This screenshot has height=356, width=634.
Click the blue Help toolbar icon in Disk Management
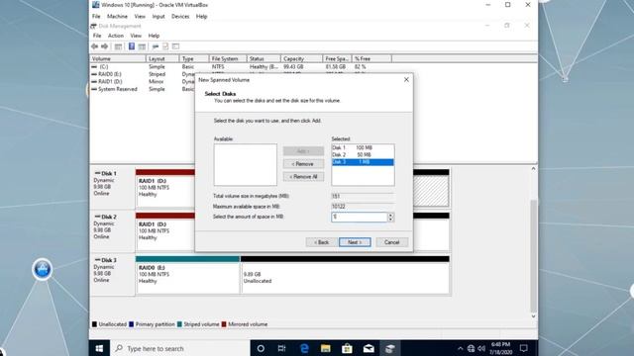pos(132,46)
